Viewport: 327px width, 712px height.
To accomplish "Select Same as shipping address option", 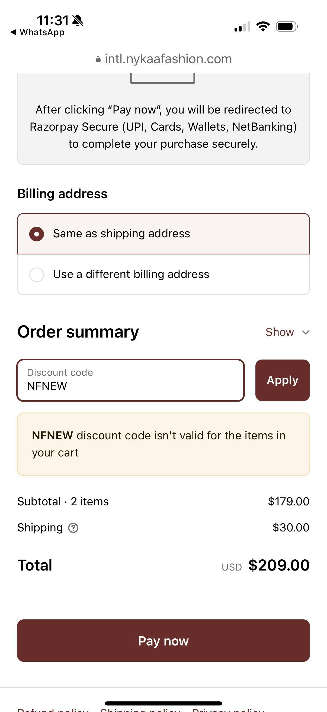I will (37, 234).
